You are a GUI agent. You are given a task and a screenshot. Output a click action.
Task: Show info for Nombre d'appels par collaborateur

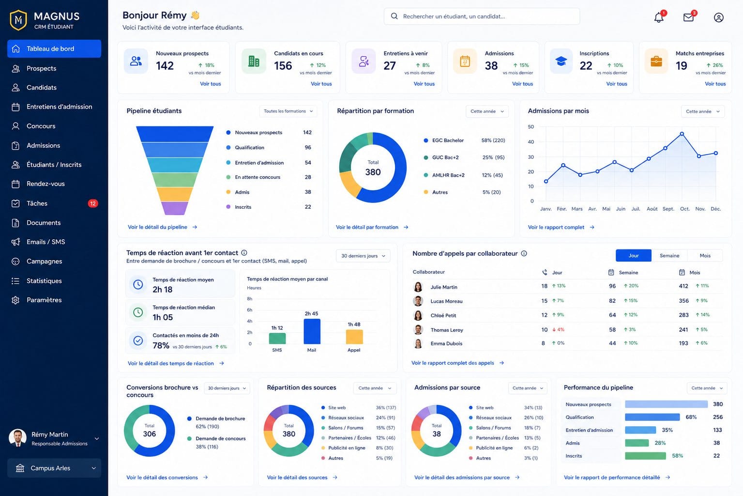tap(524, 253)
